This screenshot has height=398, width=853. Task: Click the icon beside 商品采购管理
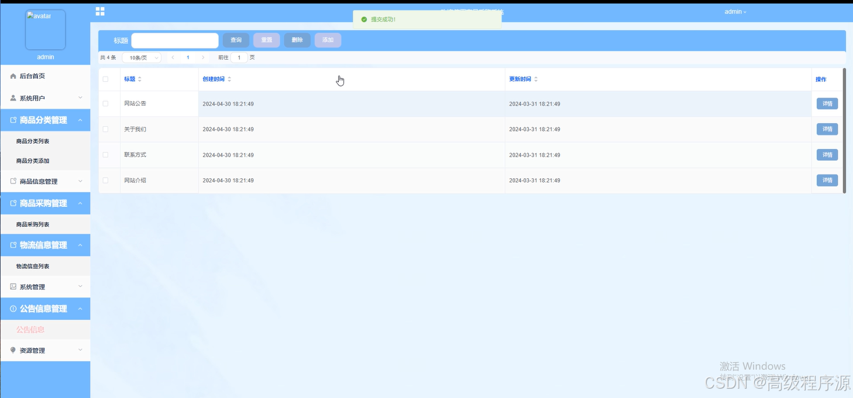13,203
